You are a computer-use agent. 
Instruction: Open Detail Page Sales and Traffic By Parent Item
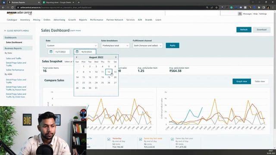coord(16,88)
